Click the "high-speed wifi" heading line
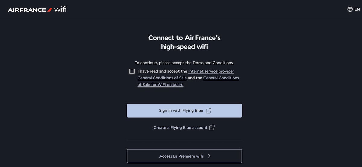This screenshot has width=362, height=167. point(184,47)
